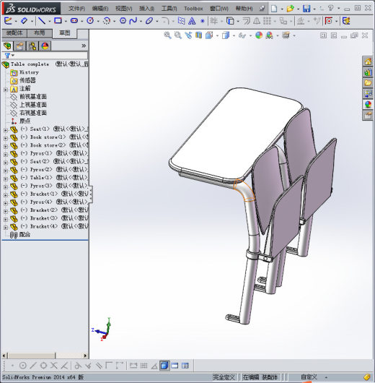Click the feature tree horizontal scrollbar

[45, 356]
